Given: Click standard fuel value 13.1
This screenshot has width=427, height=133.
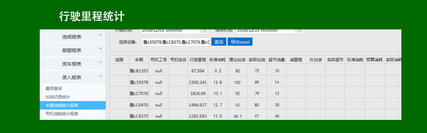Looking at the screenshot, I should (218, 94).
